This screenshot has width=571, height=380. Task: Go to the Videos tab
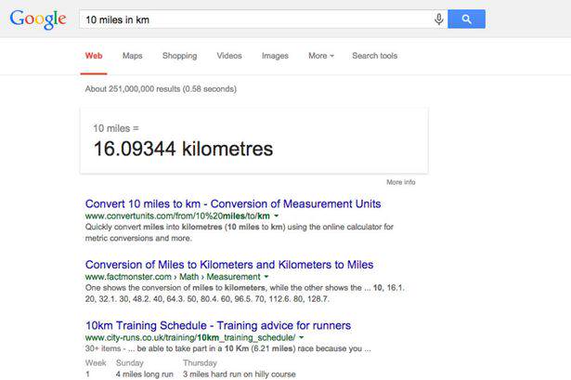[229, 56]
